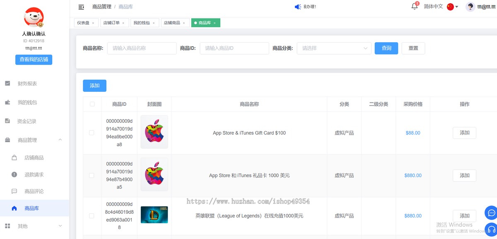Open the iTunes 1000 美元 card thumbnail
497x239 pixels.
coord(154,174)
